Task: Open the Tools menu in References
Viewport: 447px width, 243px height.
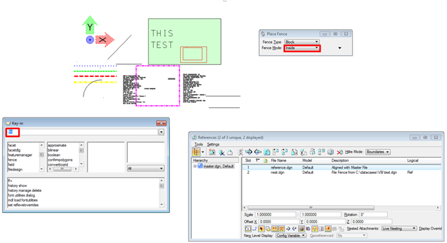Action: (x=198, y=144)
